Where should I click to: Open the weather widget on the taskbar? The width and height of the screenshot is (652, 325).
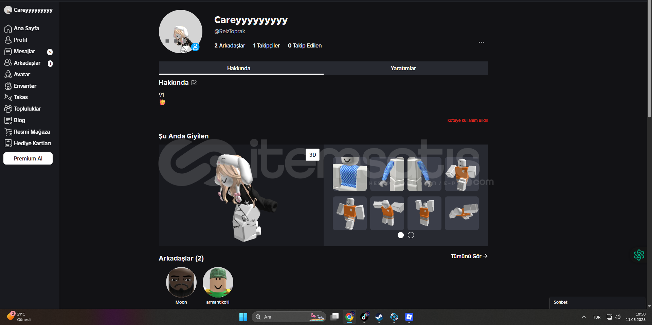tap(20, 317)
